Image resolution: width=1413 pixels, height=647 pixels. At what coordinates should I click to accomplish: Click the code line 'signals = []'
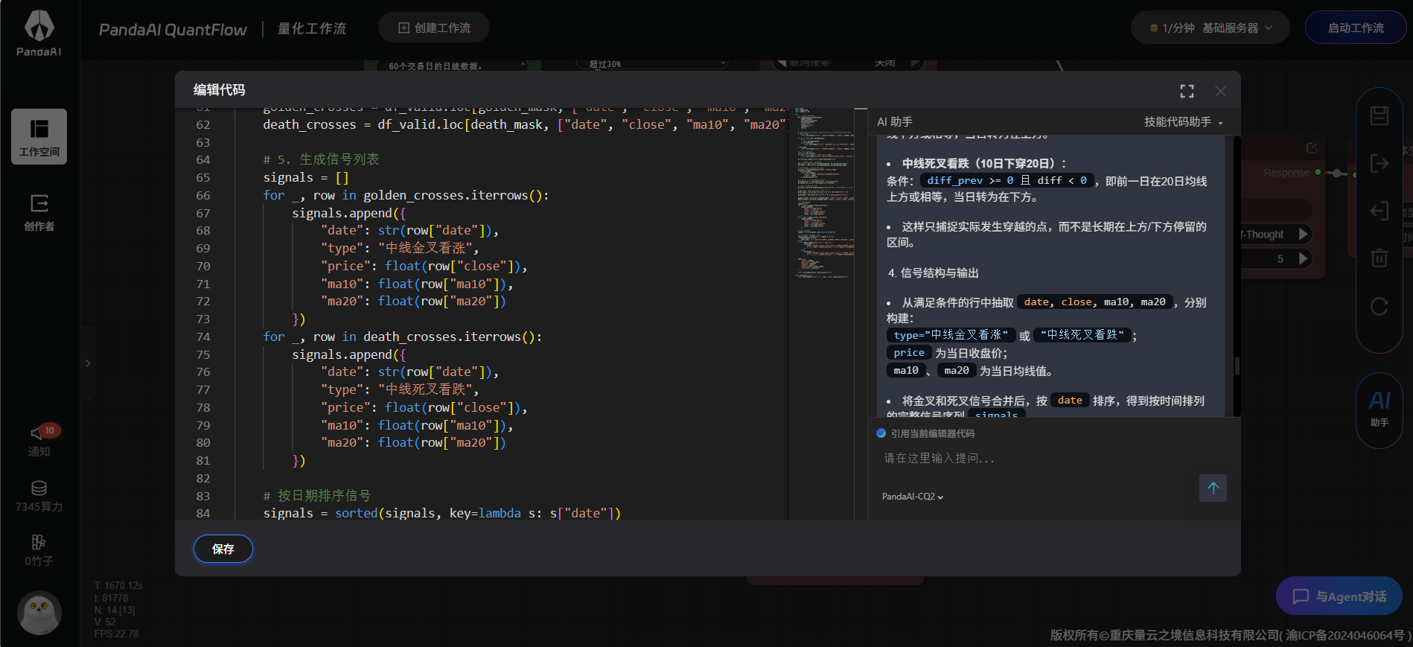306,177
